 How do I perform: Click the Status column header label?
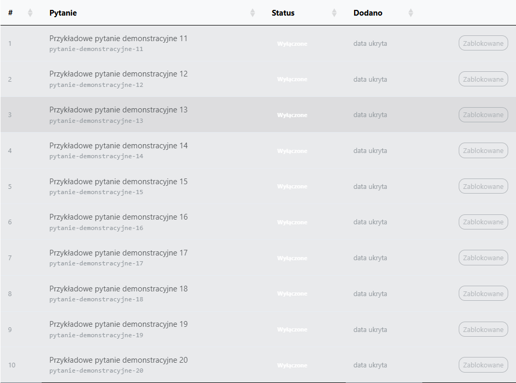tap(283, 13)
